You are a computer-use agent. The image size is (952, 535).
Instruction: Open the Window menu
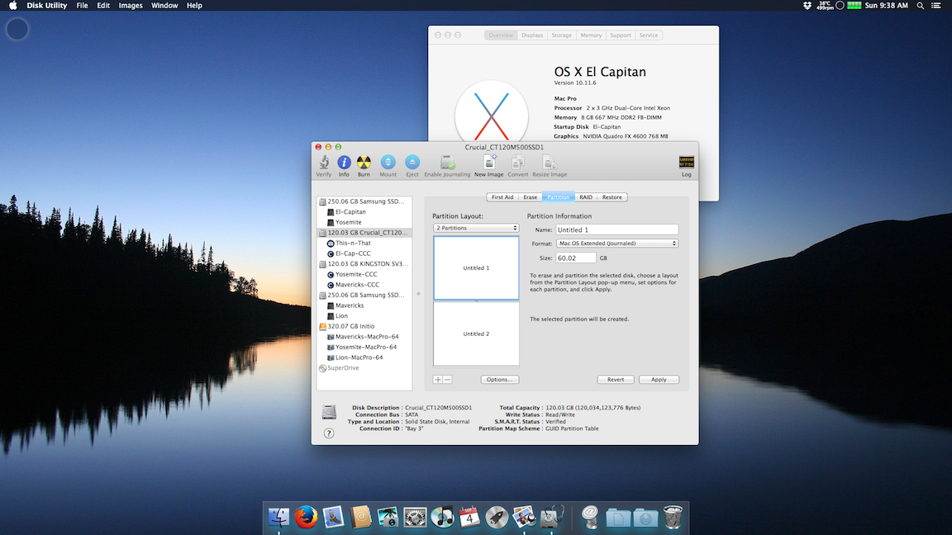tap(164, 6)
